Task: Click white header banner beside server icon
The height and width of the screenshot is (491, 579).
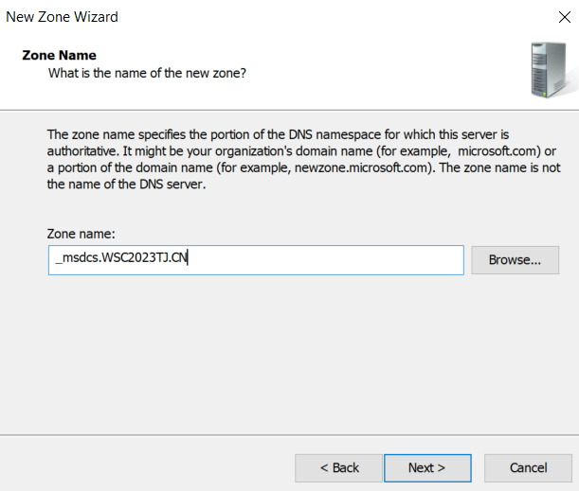Action: point(370,70)
